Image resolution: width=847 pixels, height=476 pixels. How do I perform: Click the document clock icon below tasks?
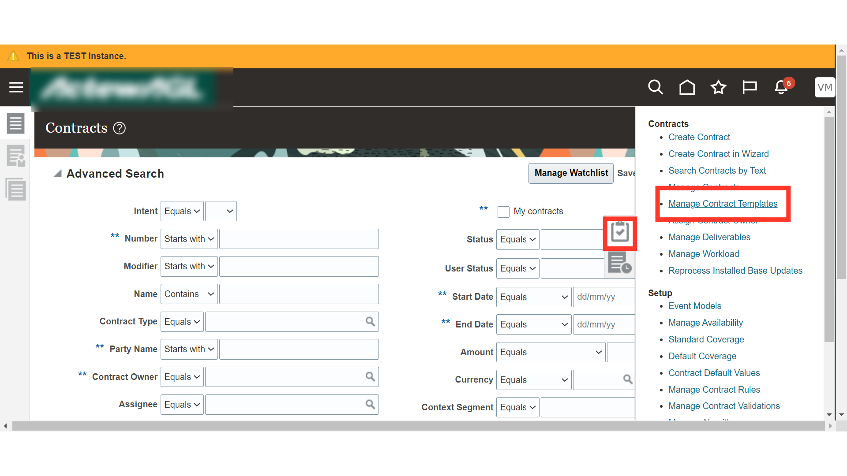pyautogui.click(x=620, y=263)
